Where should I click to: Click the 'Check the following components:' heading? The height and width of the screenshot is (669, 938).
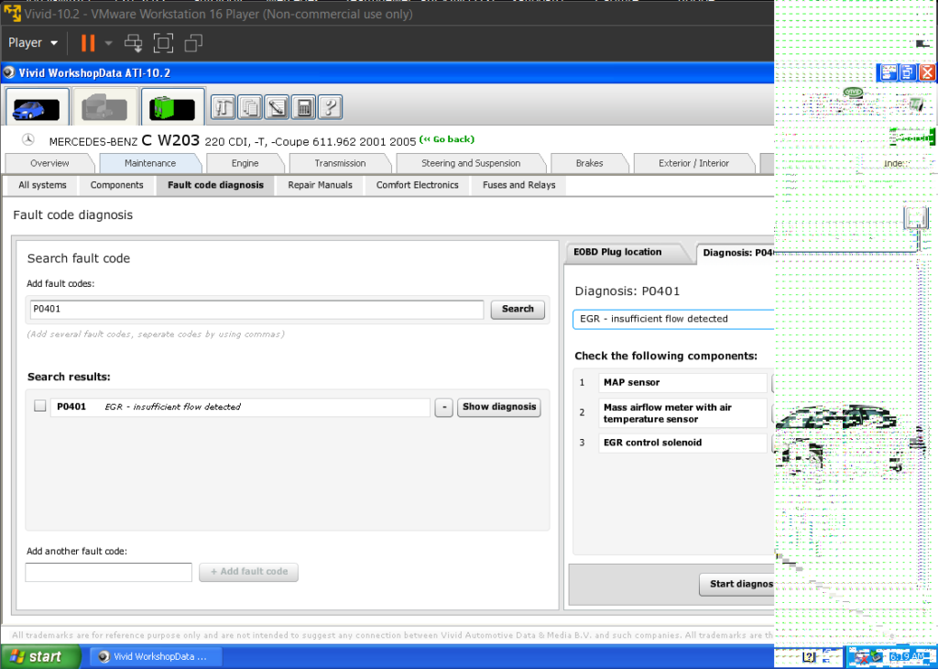(x=666, y=356)
